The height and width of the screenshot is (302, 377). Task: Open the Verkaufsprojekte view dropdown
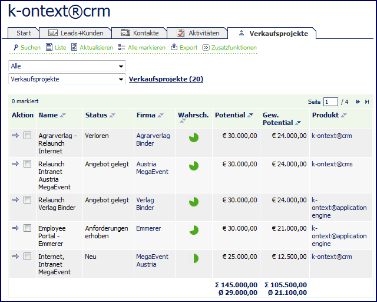67,79
